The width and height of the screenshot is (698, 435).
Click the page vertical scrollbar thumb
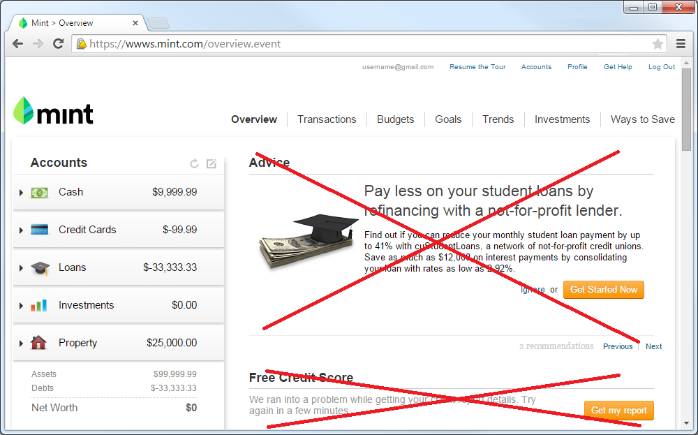click(x=686, y=109)
